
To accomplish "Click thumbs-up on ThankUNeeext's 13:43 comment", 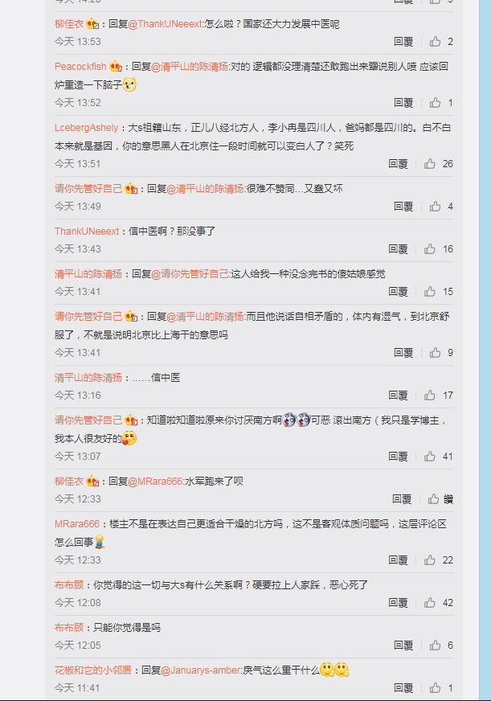I will [430, 249].
